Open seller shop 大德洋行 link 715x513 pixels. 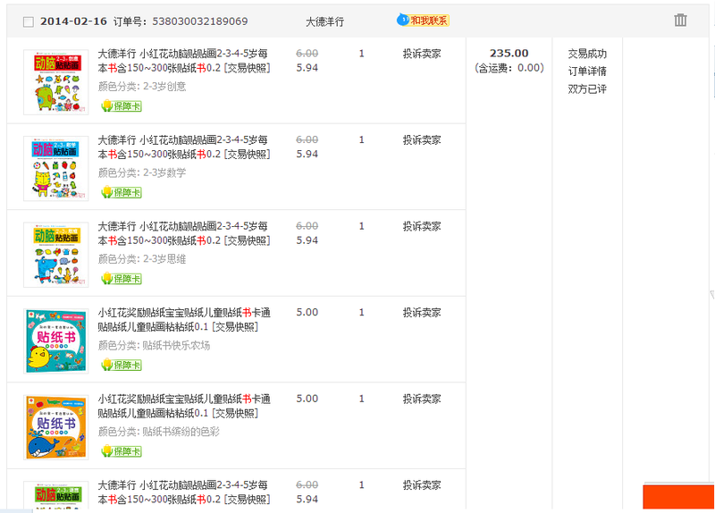tap(324, 21)
